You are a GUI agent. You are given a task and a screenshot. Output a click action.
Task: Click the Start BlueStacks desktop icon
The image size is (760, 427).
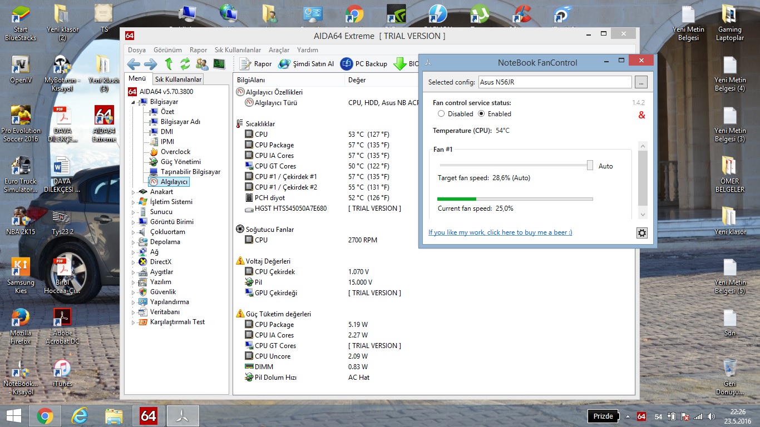pyautogui.click(x=21, y=23)
